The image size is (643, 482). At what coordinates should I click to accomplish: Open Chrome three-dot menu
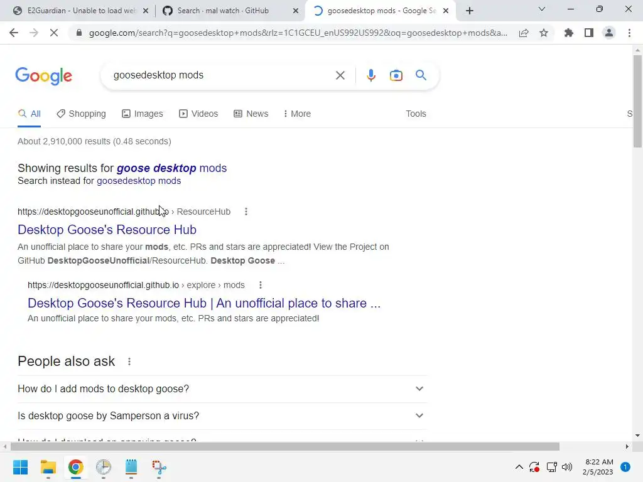tap(629, 33)
